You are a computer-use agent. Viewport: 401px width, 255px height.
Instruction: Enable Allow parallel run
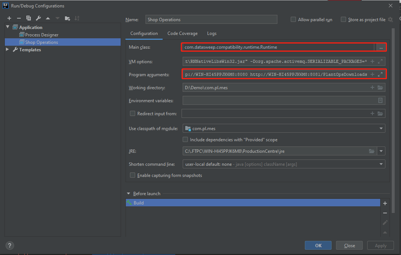click(x=293, y=19)
